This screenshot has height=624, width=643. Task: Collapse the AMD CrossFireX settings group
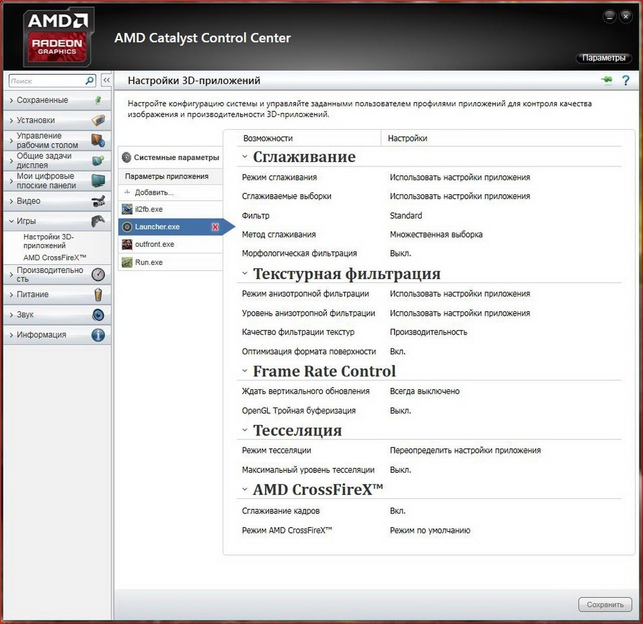coord(245,489)
